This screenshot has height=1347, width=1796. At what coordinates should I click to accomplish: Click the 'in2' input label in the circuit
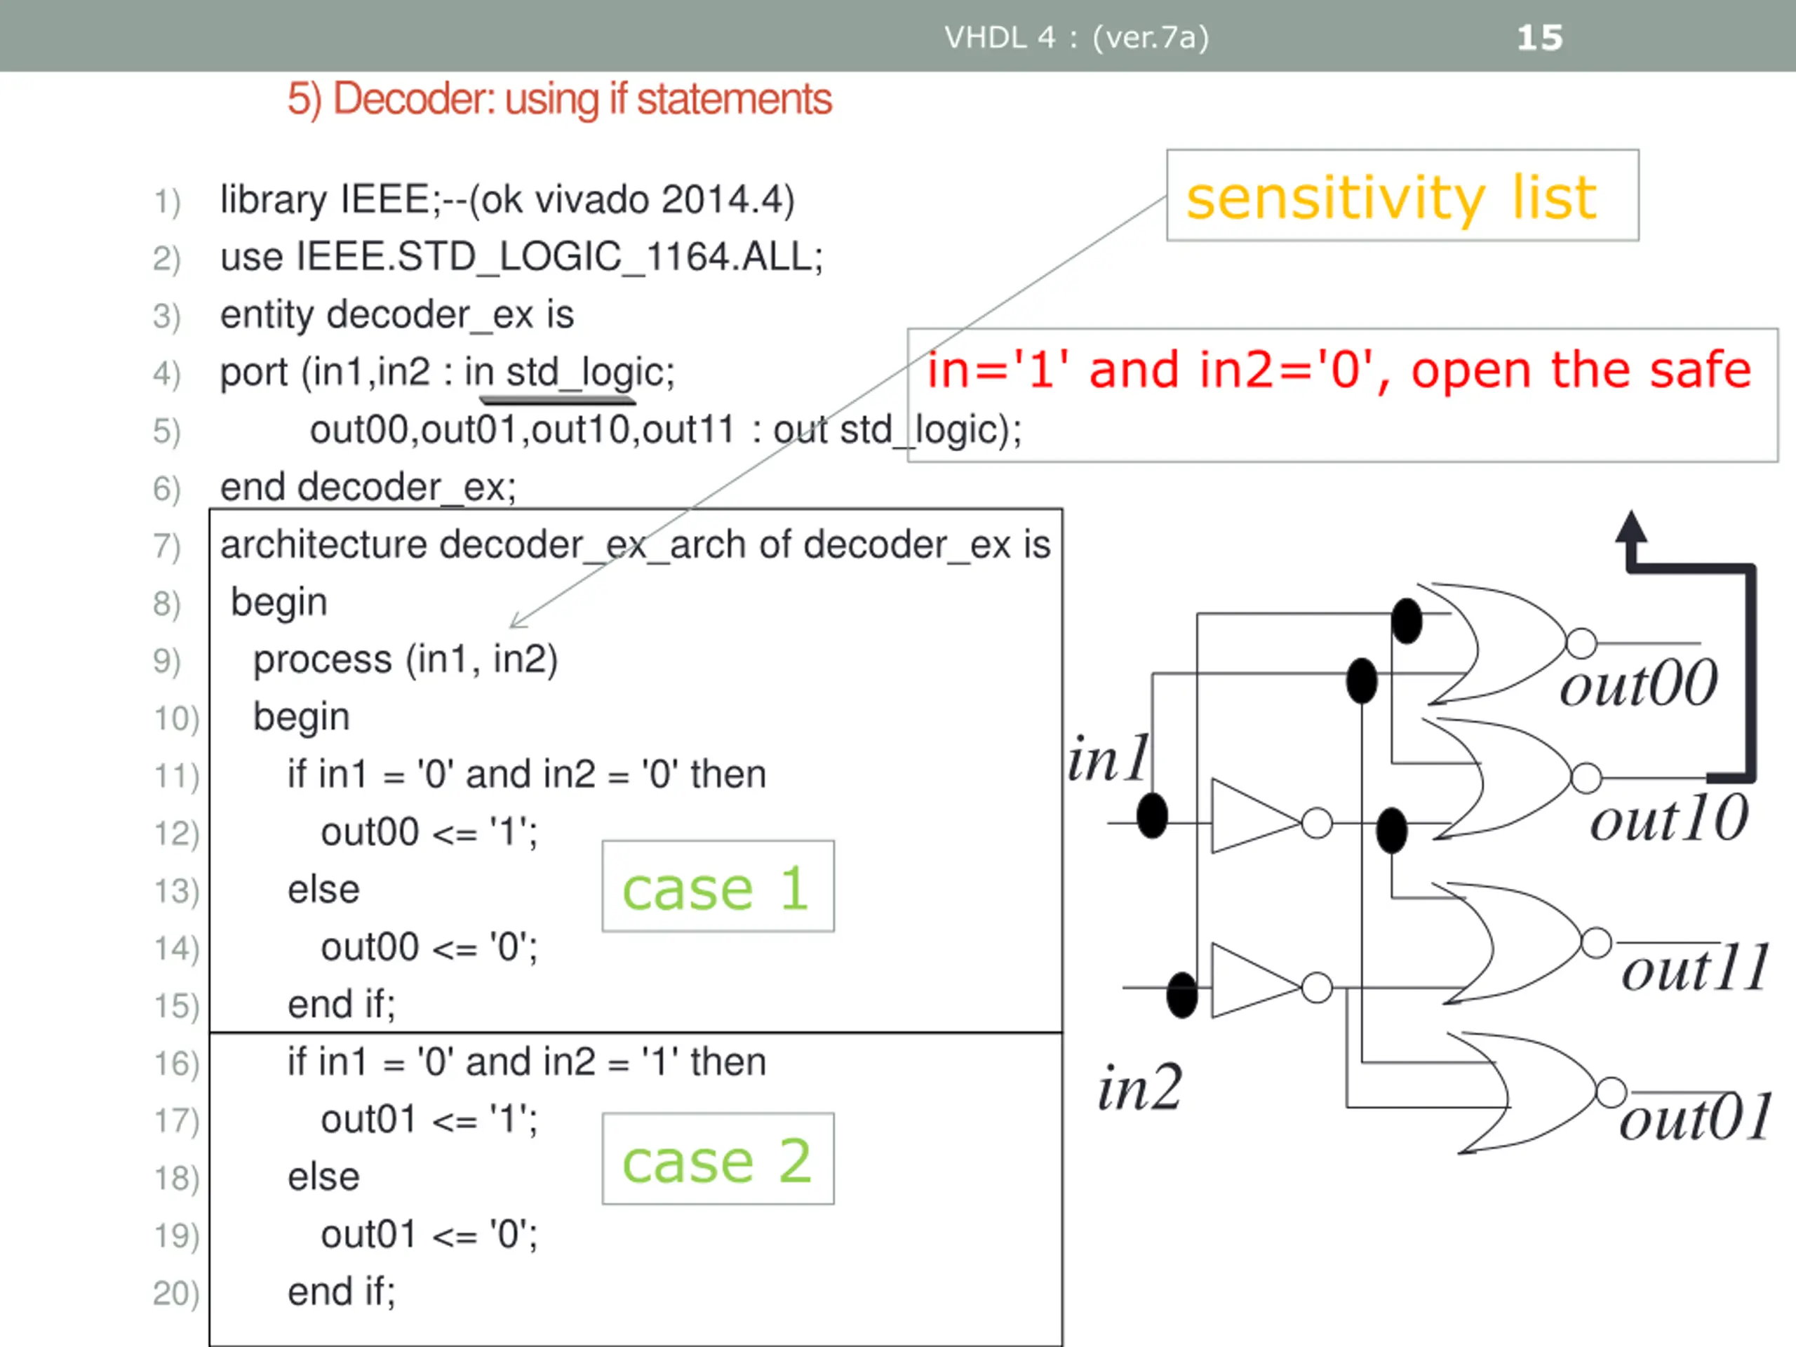tap(1140, 1087)
